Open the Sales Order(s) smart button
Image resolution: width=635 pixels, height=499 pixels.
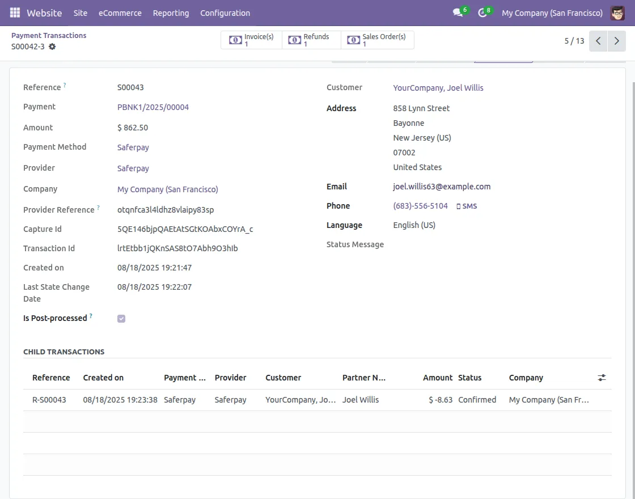[x=378, y=40]
